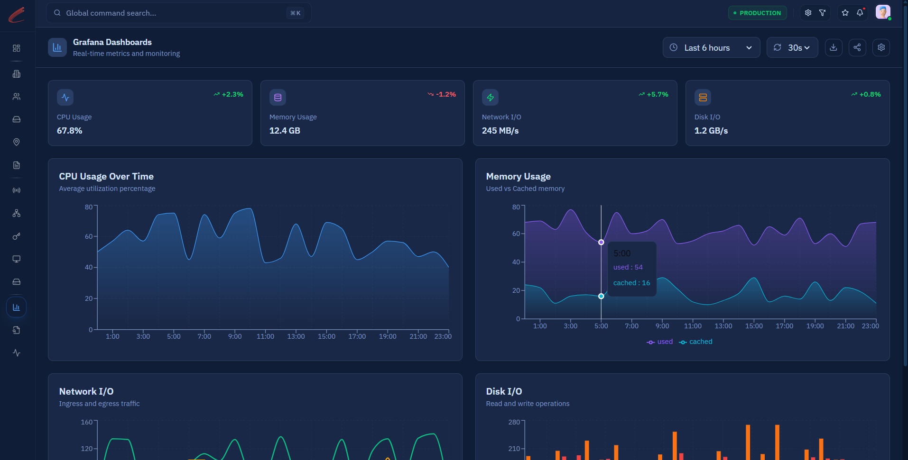Image resolution: width=908 pixels, height=460 pixels.
Task: Click the CPU Usage card pulse icon
Action: (x=65, y=98)
